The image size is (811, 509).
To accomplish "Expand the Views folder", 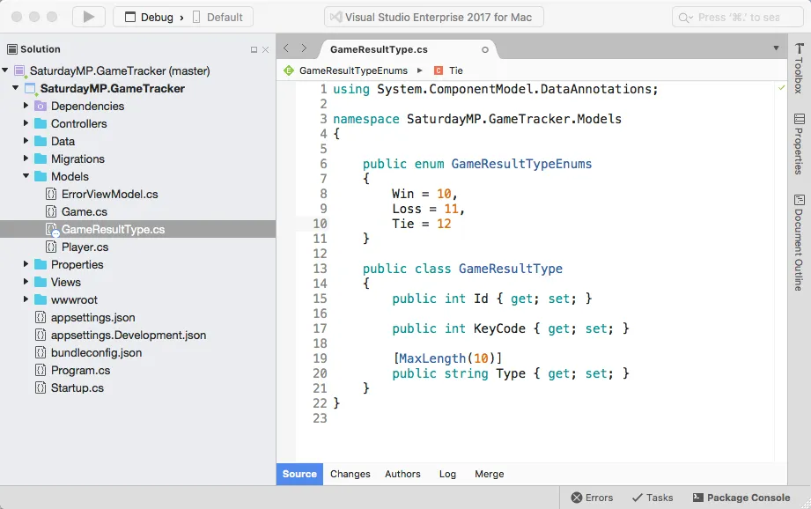I will point(26,282).
